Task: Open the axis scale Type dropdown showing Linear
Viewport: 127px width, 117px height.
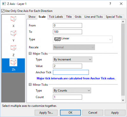Action: coord(83,39)
